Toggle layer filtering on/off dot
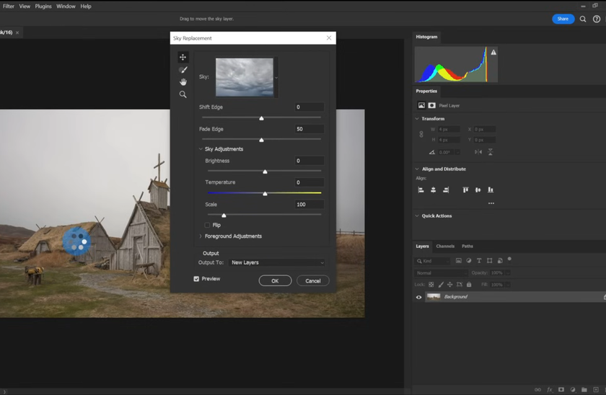 point(509,259)
